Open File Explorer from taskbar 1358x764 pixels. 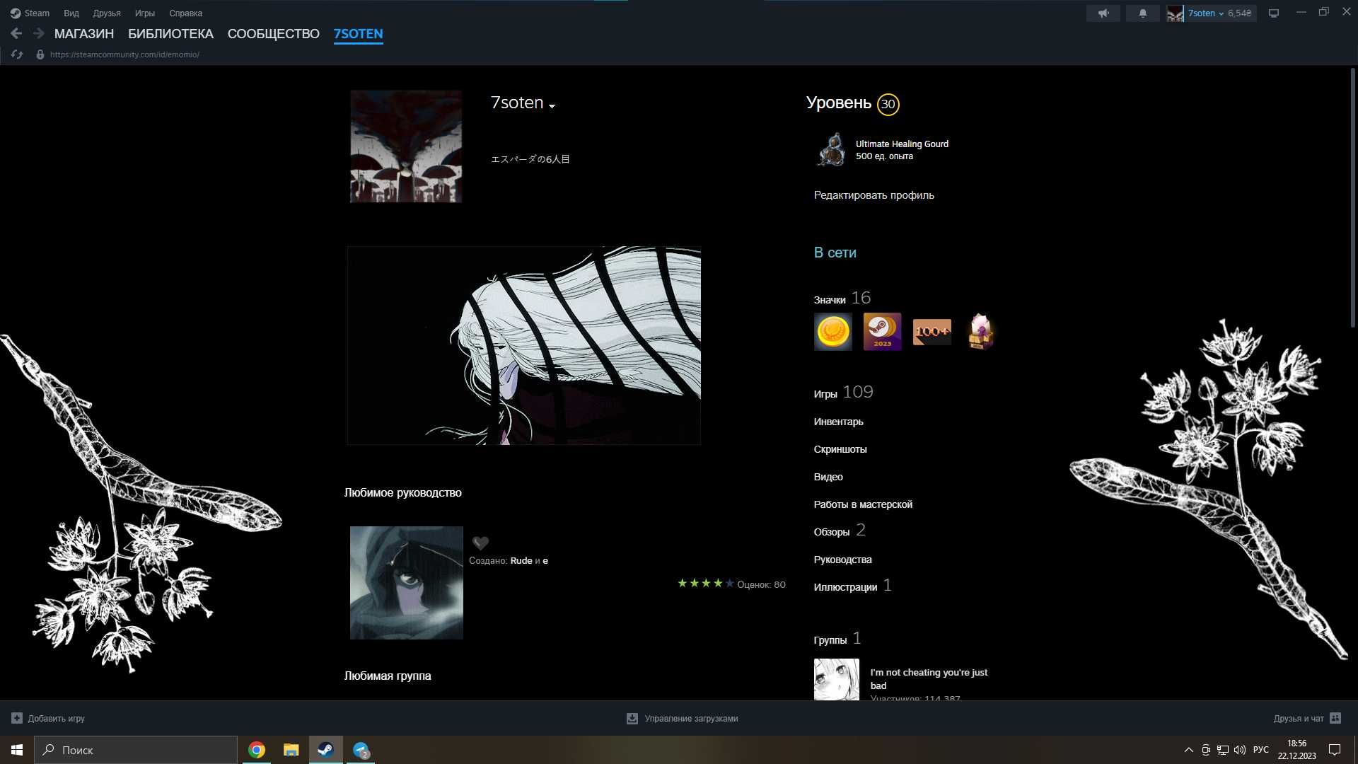pyautogui.click(x=291, y=750)
